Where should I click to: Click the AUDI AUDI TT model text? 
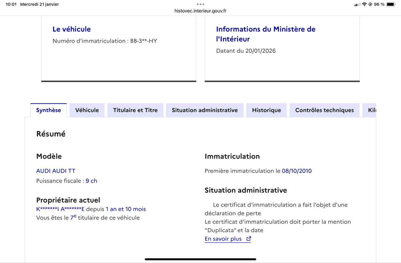click(x=56, y=171)
